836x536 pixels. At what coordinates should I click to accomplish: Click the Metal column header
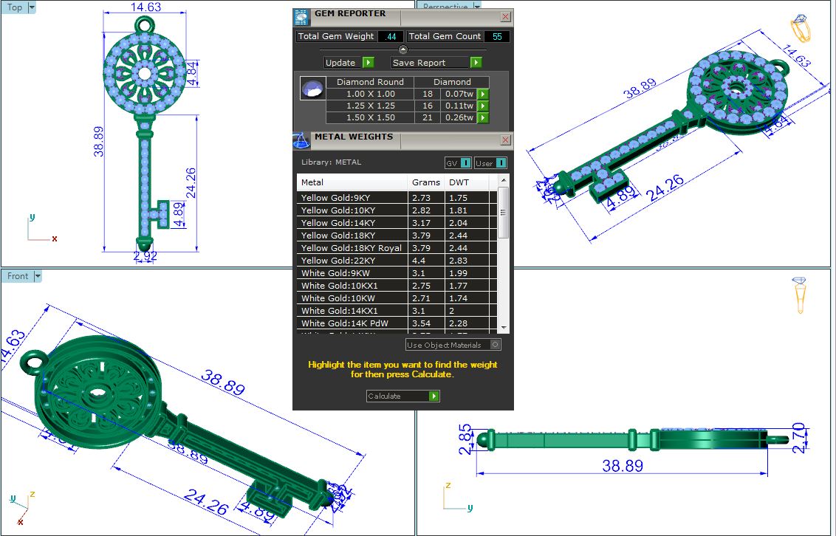pos(352,182)
